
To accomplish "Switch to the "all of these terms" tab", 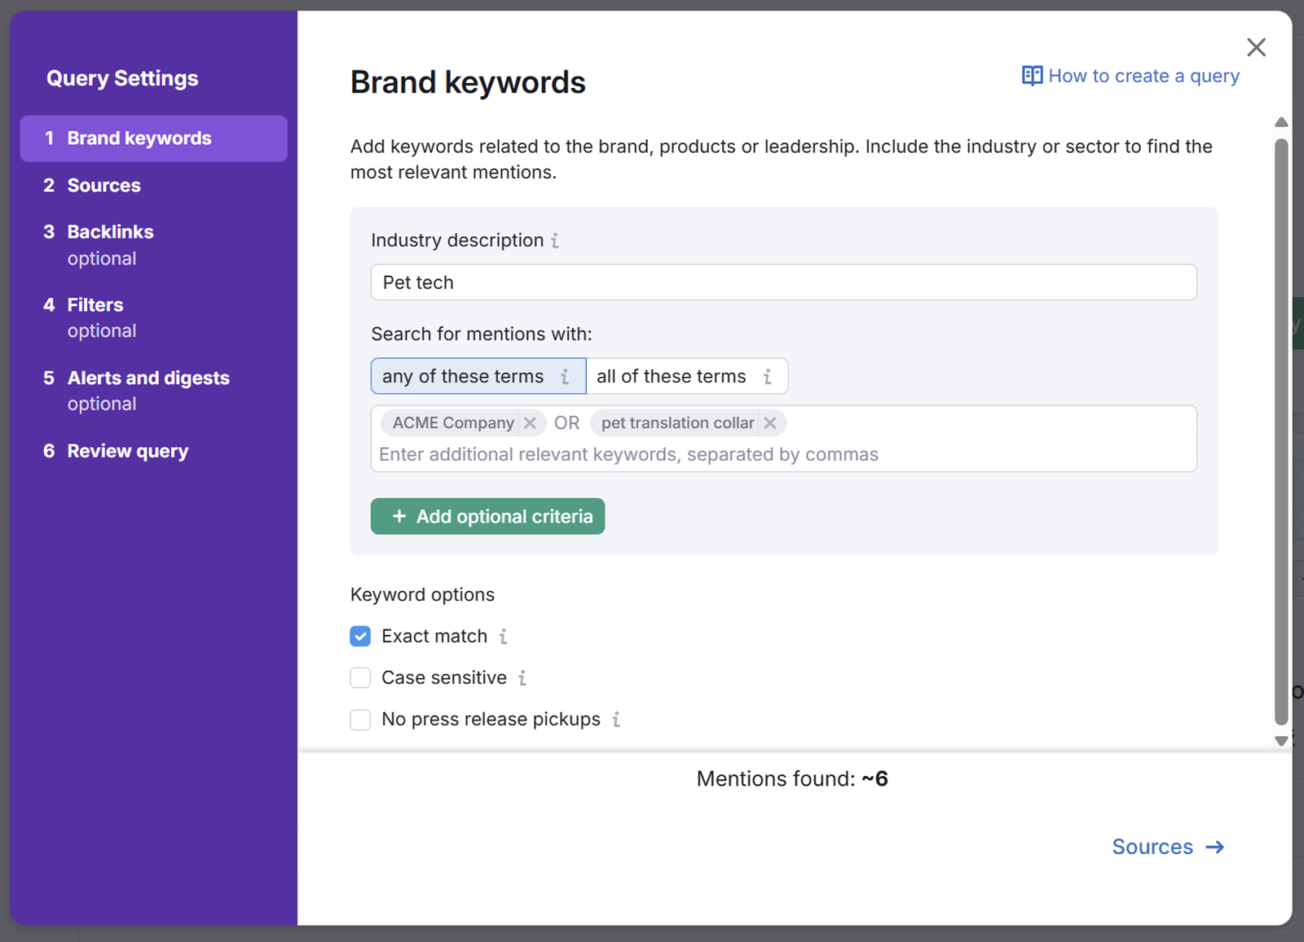I will click(670, 376).
